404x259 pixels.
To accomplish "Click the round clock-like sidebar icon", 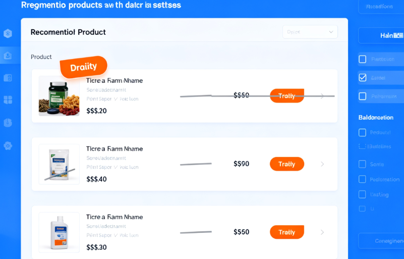I will [x=8, y=123].
